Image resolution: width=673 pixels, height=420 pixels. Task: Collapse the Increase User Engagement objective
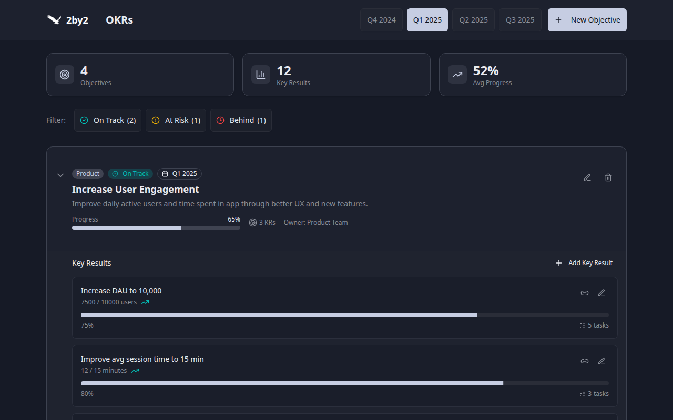60,175
